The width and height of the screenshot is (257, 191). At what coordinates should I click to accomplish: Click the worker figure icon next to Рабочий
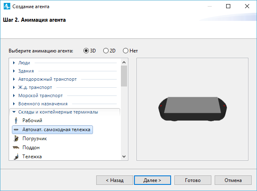pyautogui.click(x=16, y=121)
